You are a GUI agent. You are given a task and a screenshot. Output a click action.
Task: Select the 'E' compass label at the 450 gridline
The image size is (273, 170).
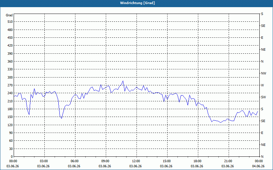click(x=262, y=38)
